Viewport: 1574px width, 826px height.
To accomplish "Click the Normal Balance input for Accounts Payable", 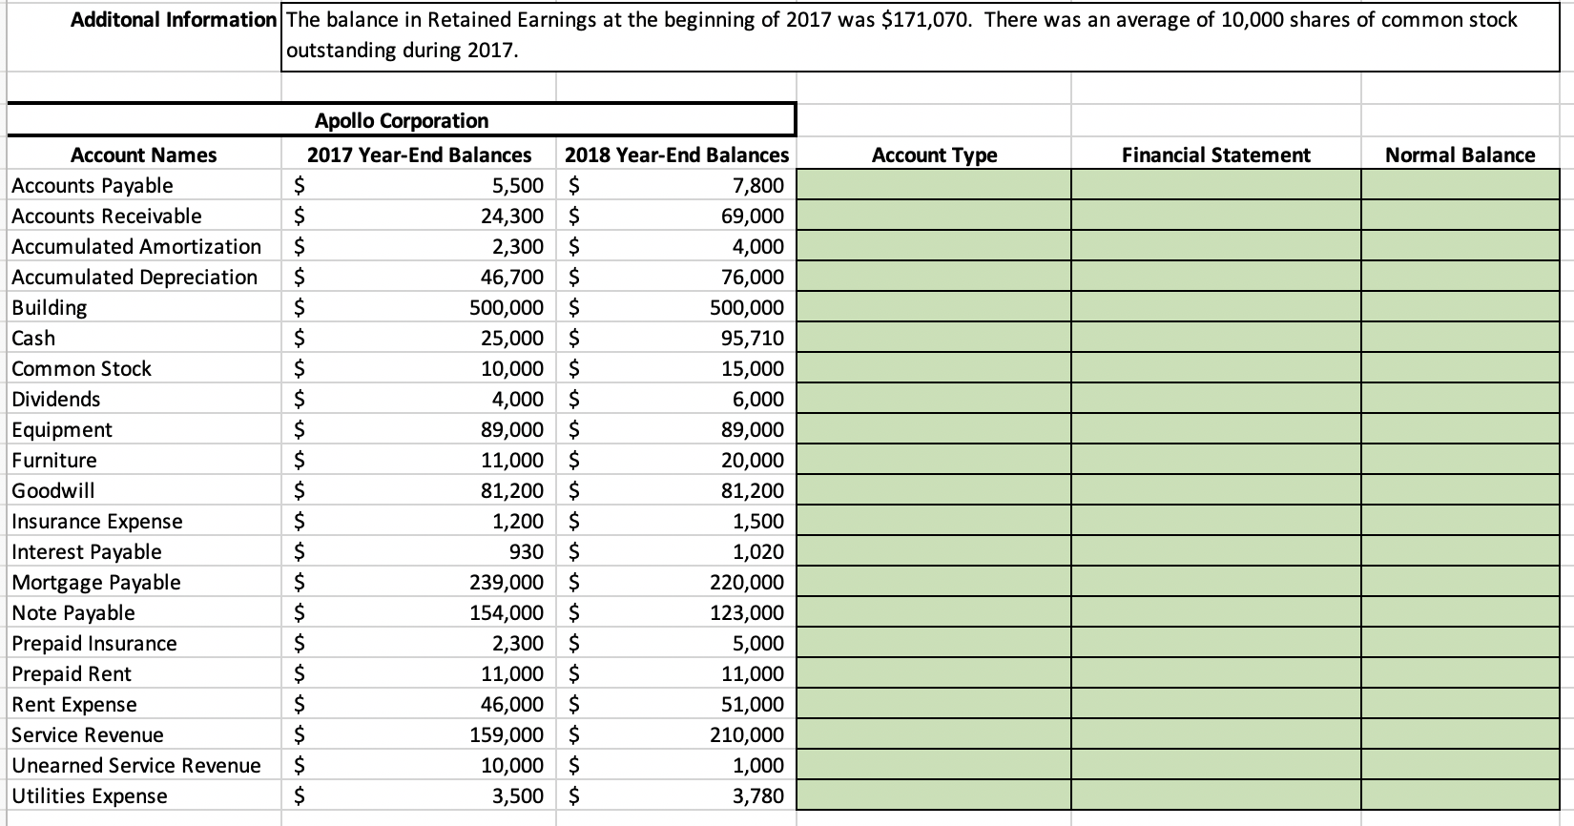I will pos(1460,185).
